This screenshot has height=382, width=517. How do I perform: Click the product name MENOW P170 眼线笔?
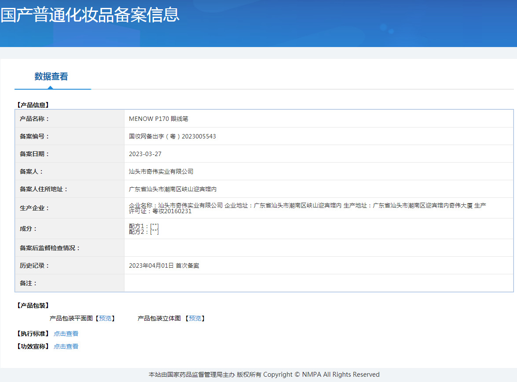[x=158, y=119]
